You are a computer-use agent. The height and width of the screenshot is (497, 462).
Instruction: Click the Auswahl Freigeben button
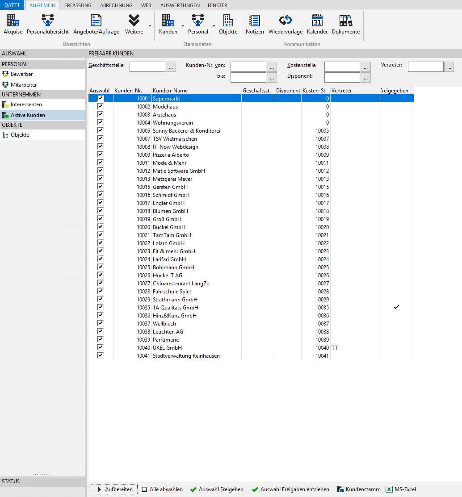(217, 489)
